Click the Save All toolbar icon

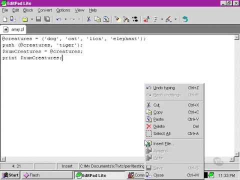pyautogui.click(x=47, y=19)
